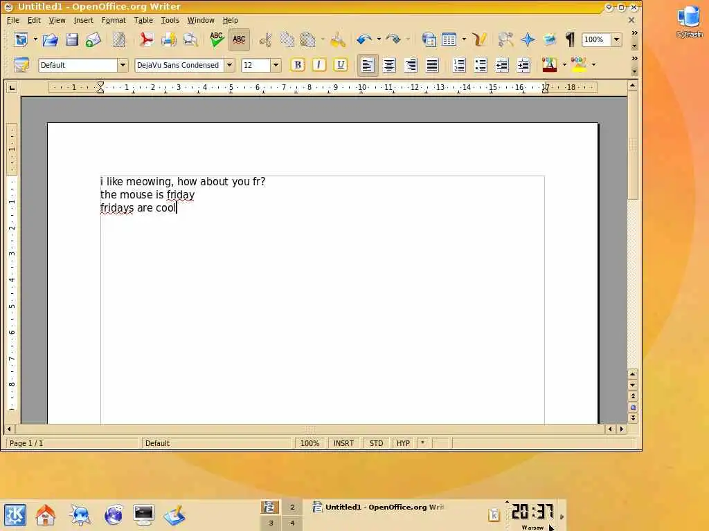Toggle Bullets list icon
The height and width of the screenshot is (531, 709).
click(481, 66)
